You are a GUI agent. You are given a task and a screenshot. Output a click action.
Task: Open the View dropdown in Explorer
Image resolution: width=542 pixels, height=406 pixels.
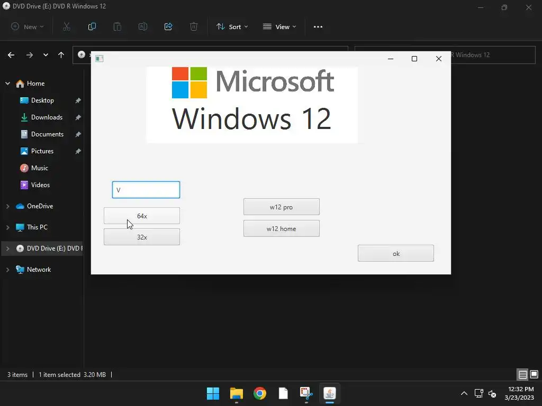[279, 26]
